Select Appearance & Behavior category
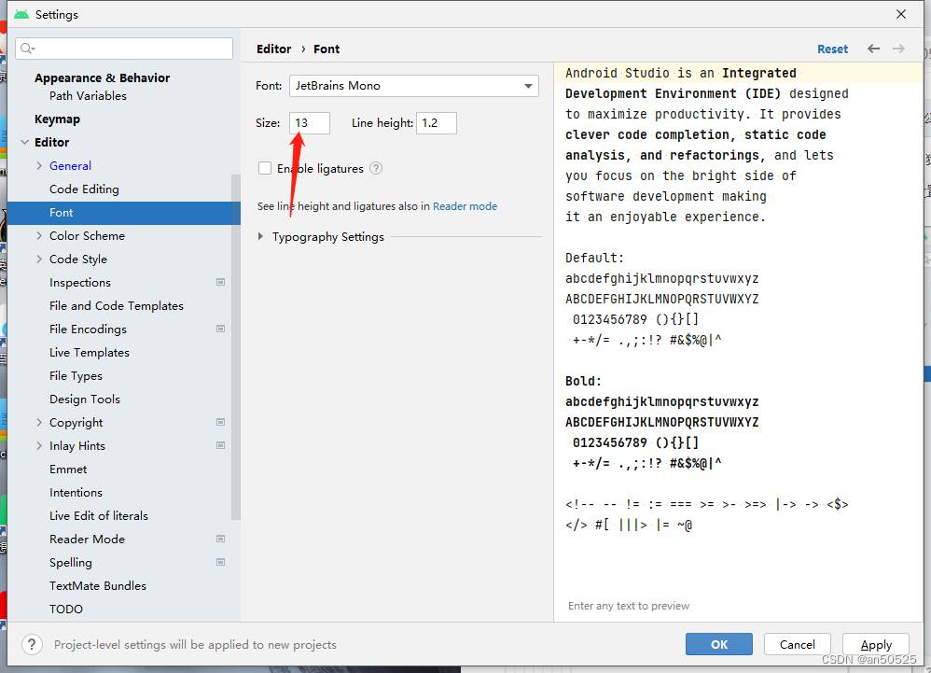This screenshot has width=931, height=673. tap(102, 77)
